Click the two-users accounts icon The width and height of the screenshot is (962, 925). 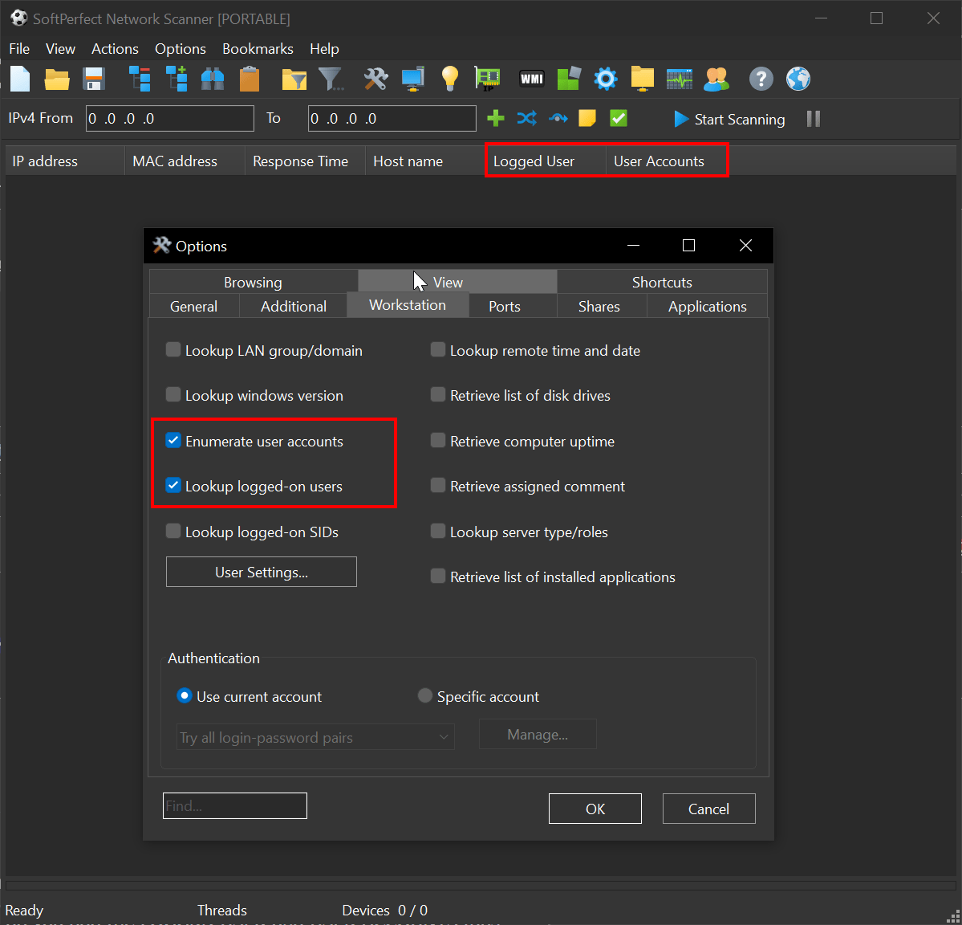(716, 79)
